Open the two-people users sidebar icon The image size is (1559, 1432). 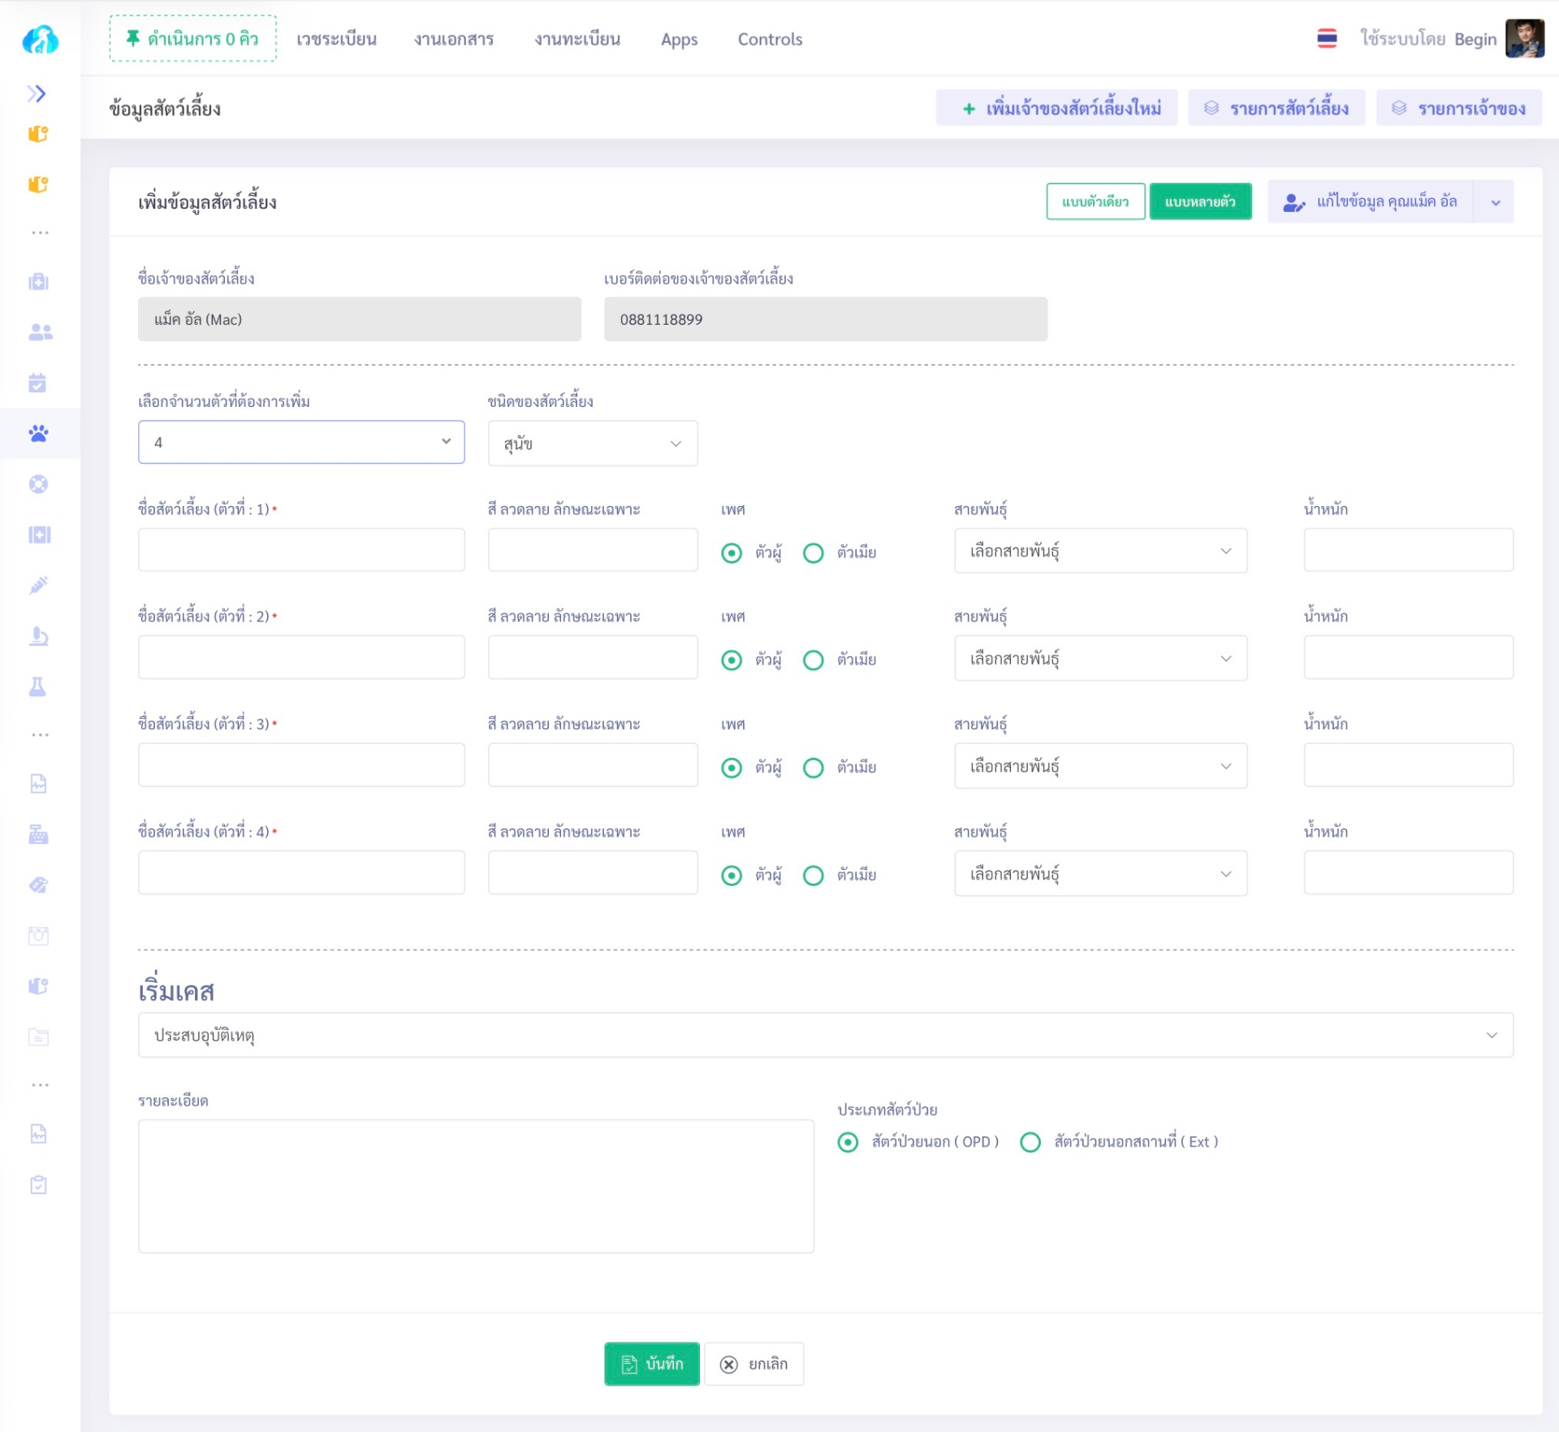point(40,332)
